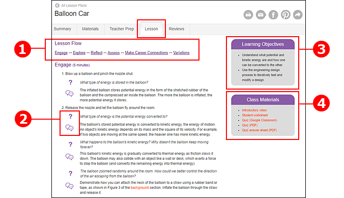This screenshot has height=198, width=344.
Task: Jump to the Variations link
Action: point(181,53)
